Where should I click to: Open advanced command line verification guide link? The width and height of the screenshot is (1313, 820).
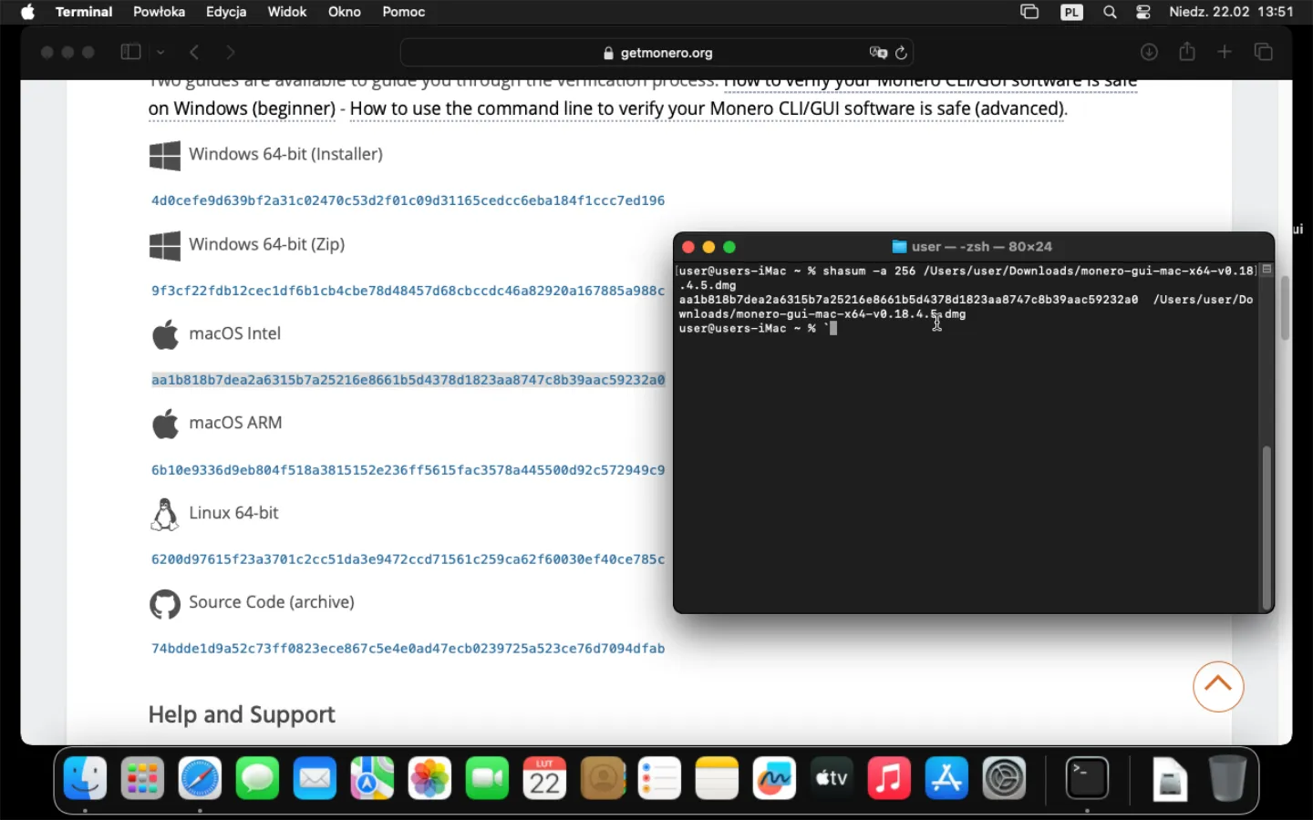(x=707, y=108)
